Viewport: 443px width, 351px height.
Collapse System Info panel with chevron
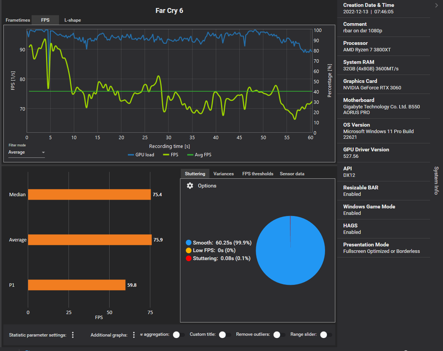[437, 5]
